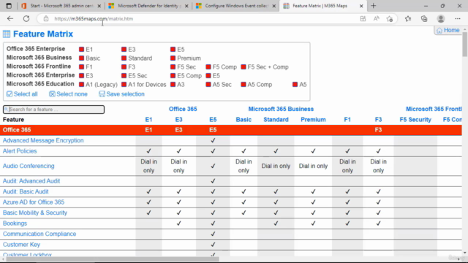Toggle Frontline F5 Sec + Comp checkbox
This screenshot has width=468, height=263.
coord(244,66)
